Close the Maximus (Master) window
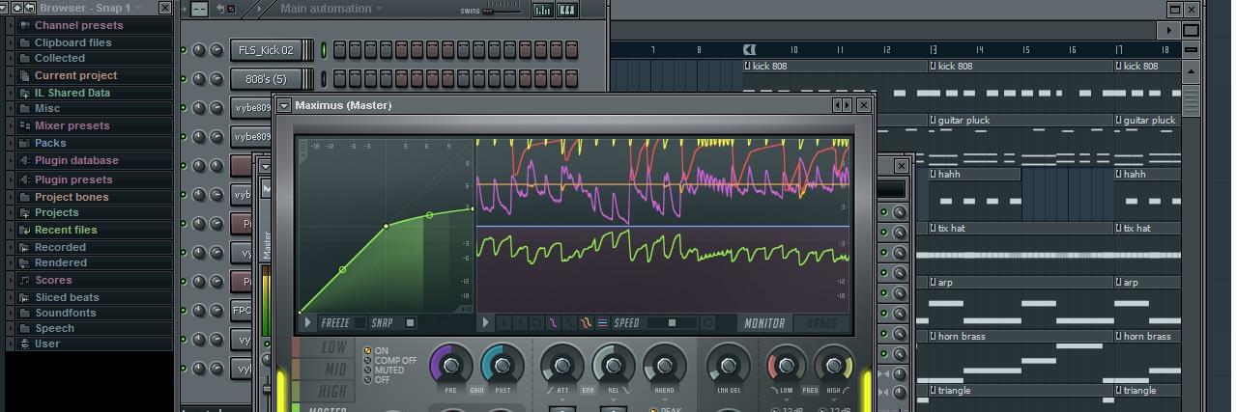 [864, 105]
